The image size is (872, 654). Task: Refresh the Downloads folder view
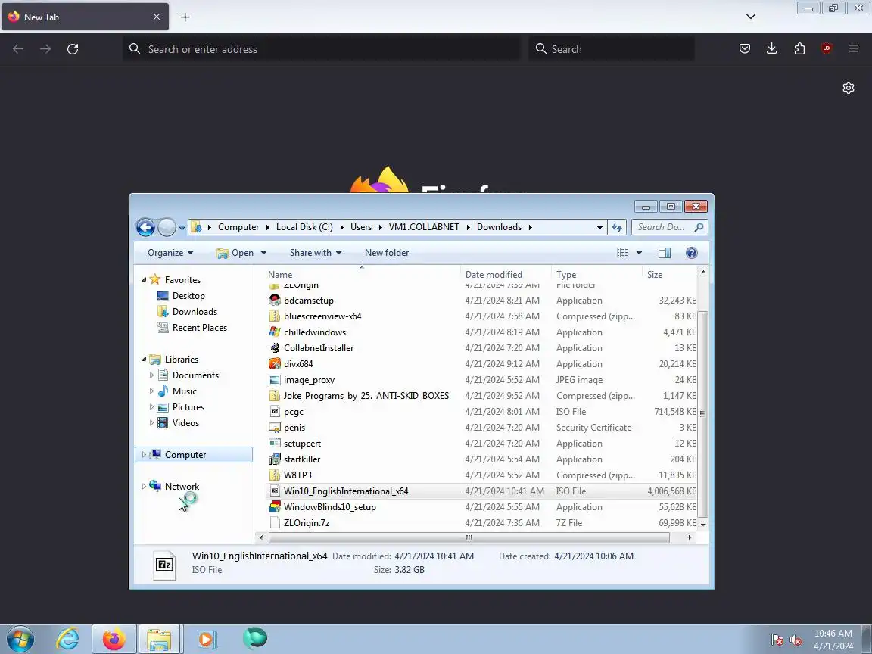point(617,227)
